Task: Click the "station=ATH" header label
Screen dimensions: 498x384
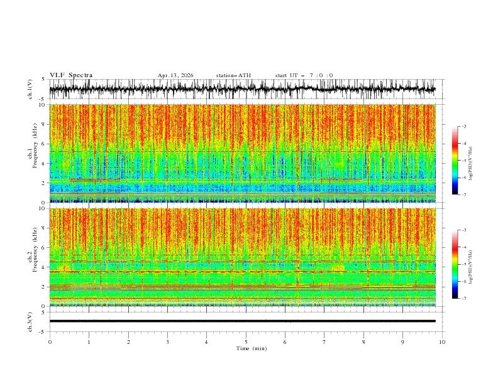Action: click(233, 75)
